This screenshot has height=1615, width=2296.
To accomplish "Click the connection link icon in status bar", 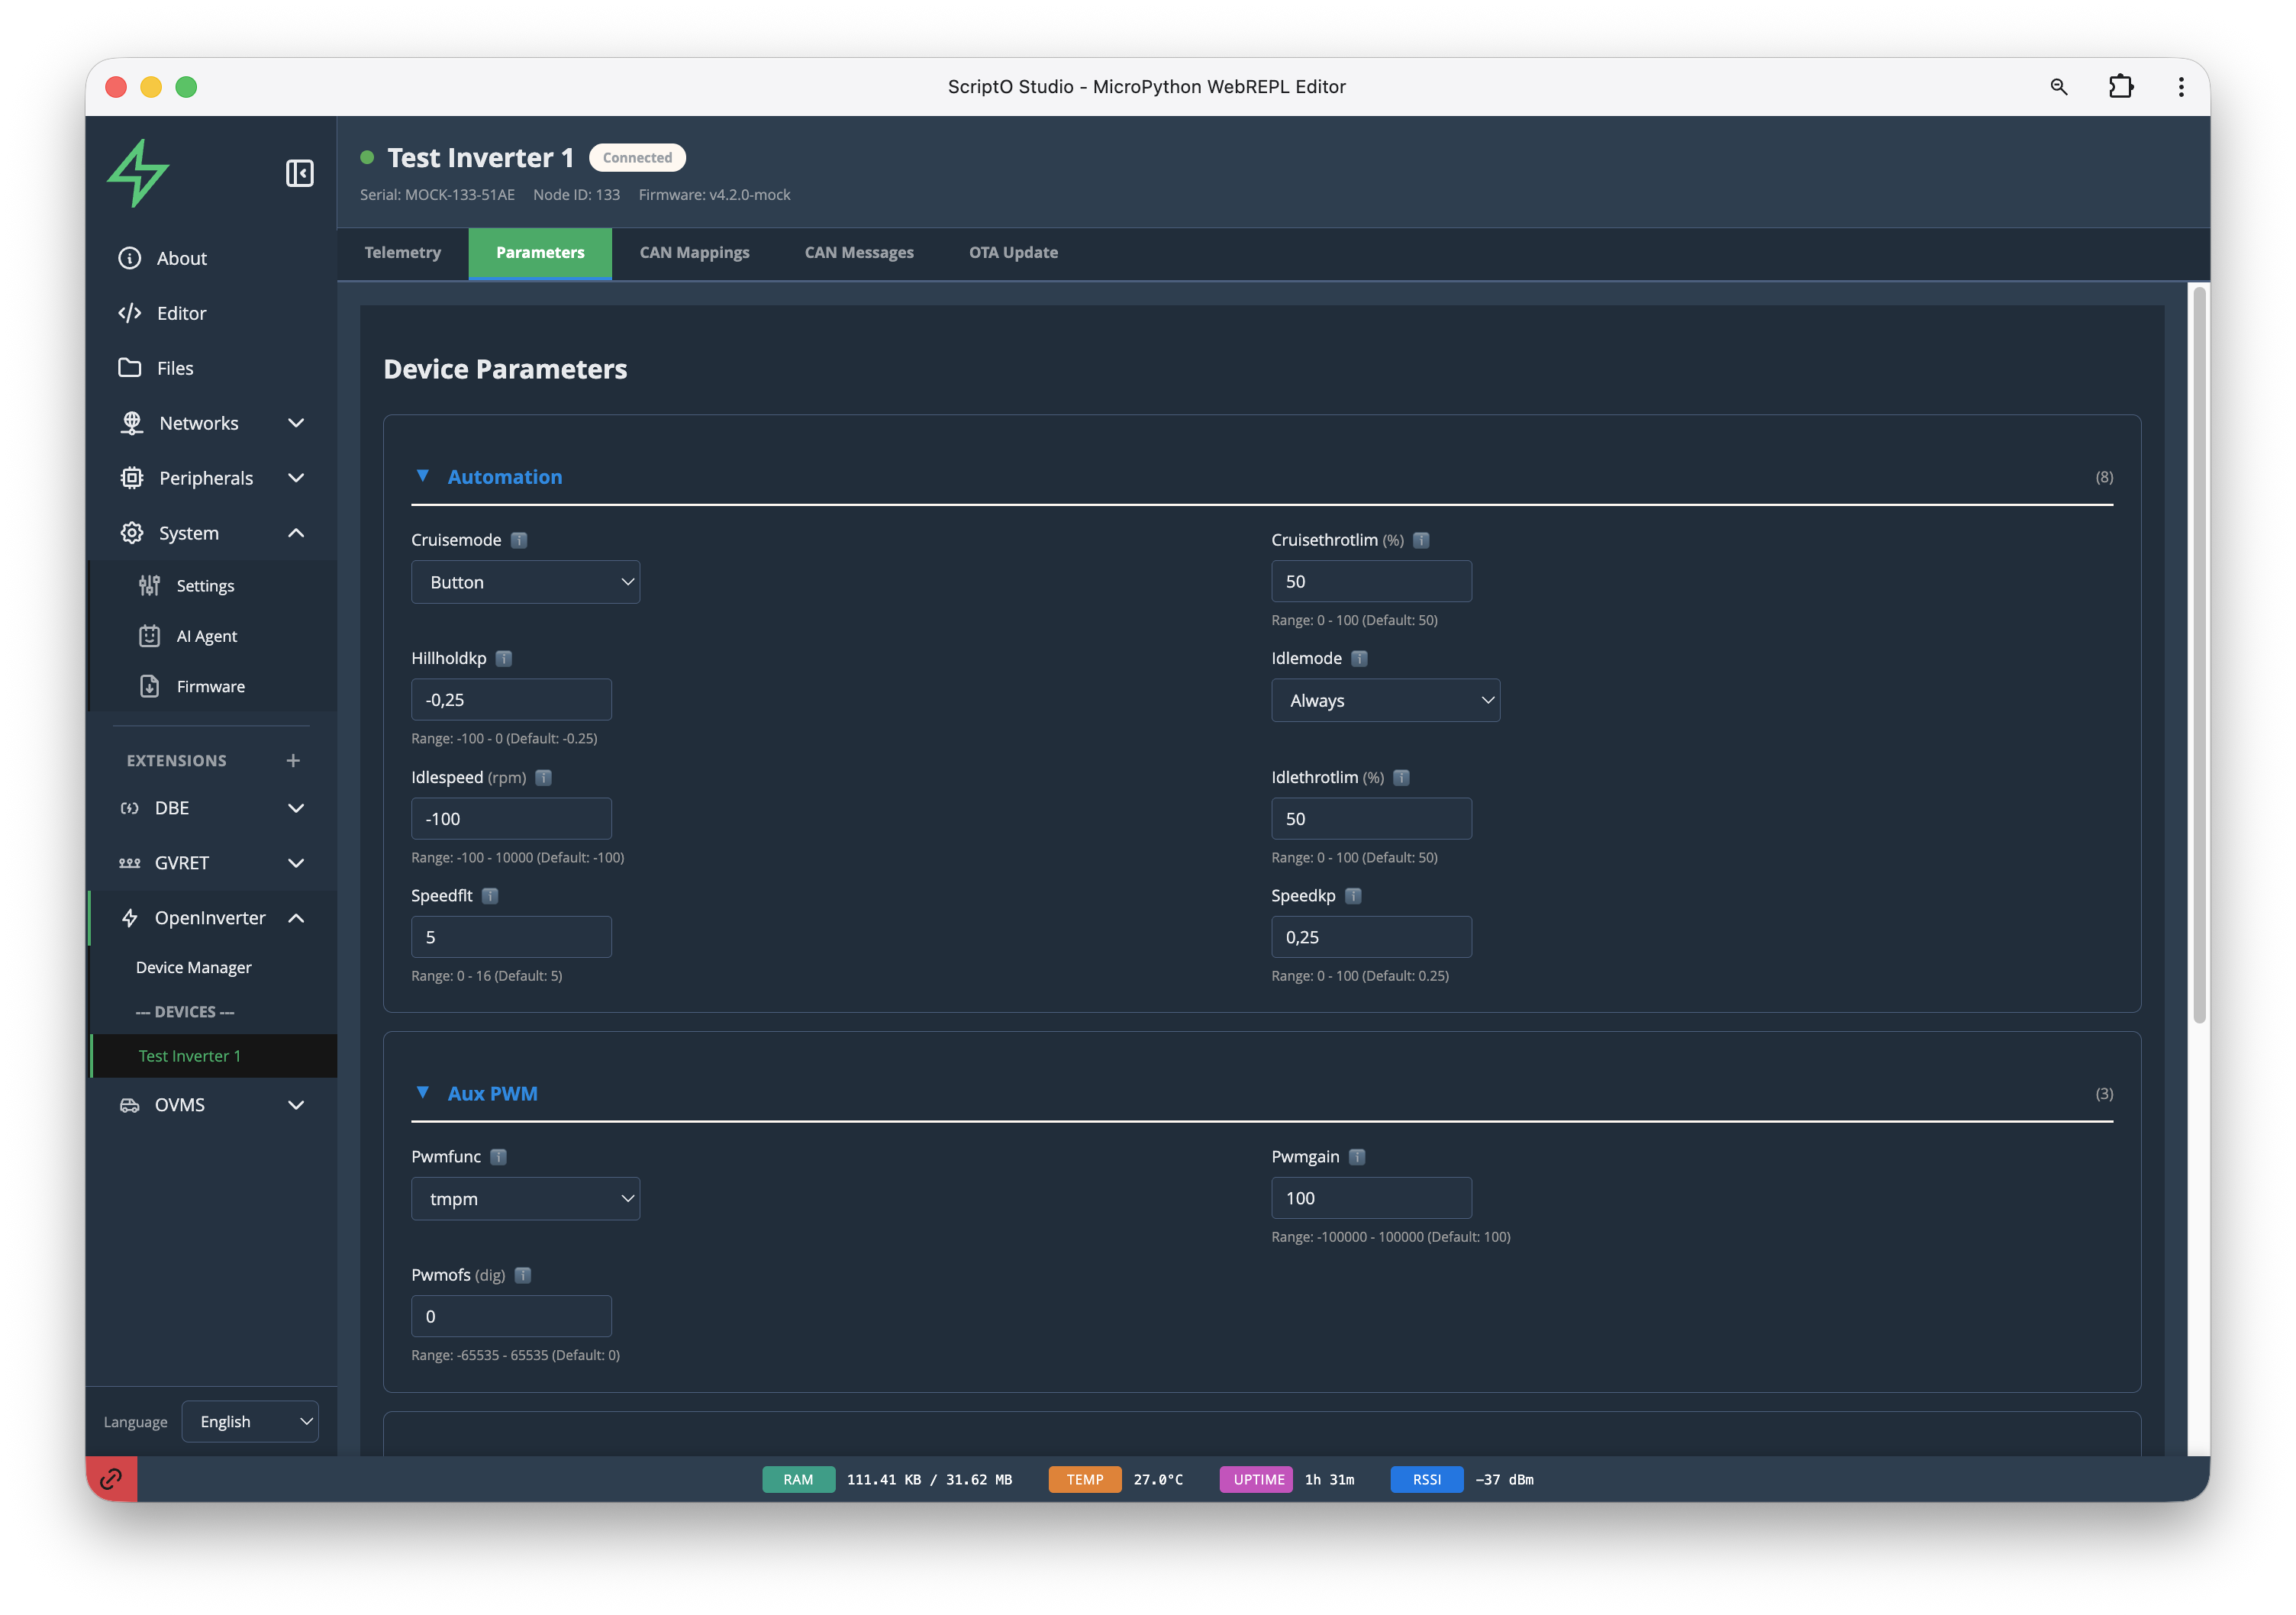I will 111,1478.
